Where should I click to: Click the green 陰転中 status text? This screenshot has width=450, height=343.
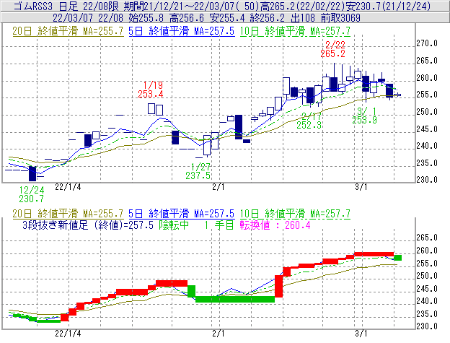(174, 225)
